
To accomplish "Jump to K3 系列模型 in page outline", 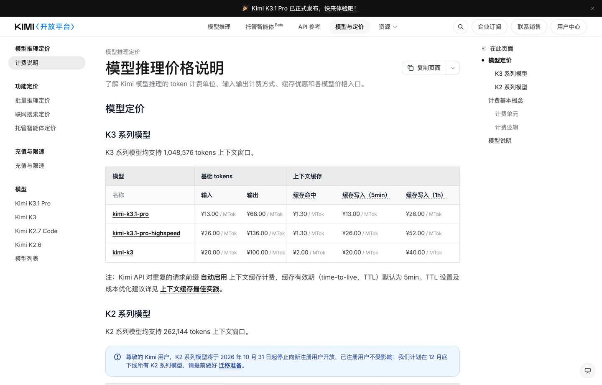I will (511, 74).
